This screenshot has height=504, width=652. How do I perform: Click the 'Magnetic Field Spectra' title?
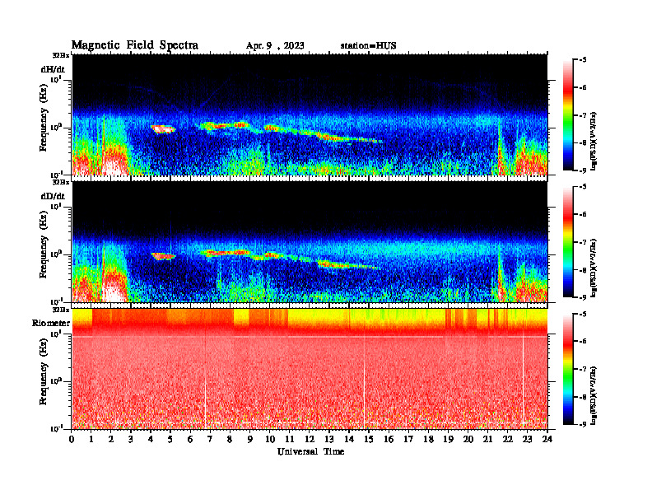pyautogui.click(x=135, y=45)
